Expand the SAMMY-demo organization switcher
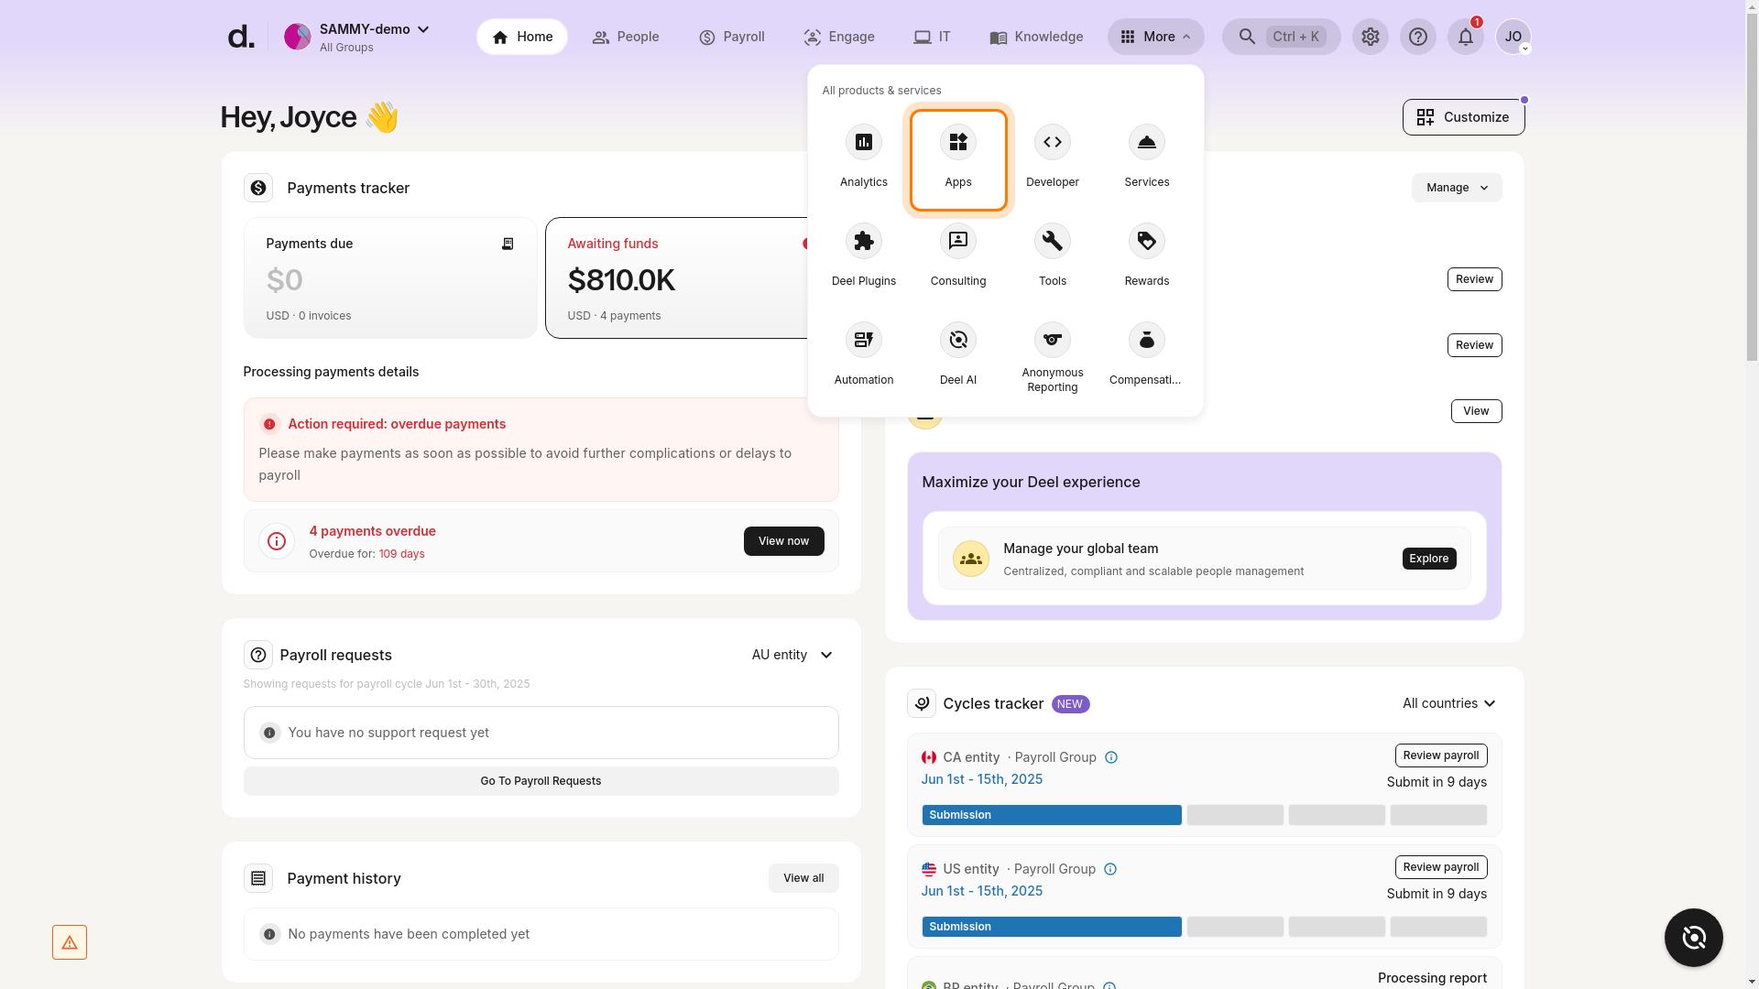1759x989 pixels. (x=357, y=37)
